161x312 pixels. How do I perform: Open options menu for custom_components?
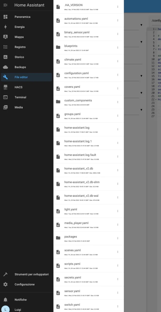[x=118, y=102]
